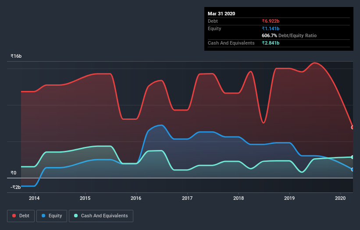Image resolution: width=360 pixels, height=230 pixels.
Task: Select the Cash endpoint marker at Mar 2020
Action: point(352,157)
